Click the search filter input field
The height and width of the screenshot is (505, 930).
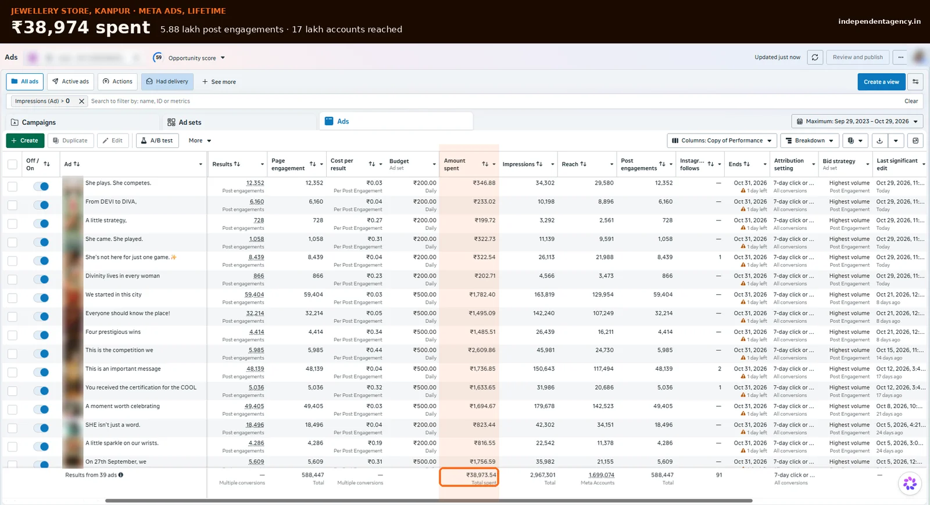pos(494,101)
